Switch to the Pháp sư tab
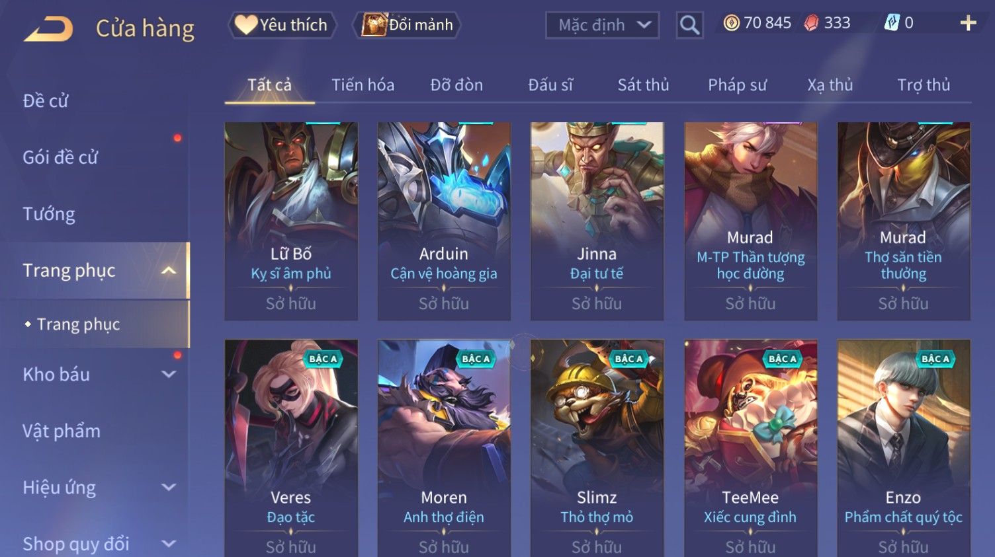 tap(737, 85)
